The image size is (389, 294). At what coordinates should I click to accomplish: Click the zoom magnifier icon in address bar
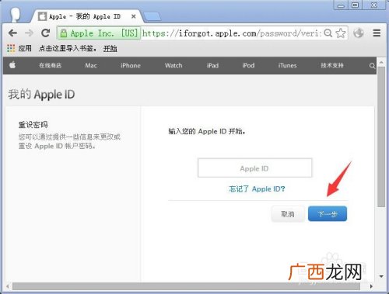328,33
